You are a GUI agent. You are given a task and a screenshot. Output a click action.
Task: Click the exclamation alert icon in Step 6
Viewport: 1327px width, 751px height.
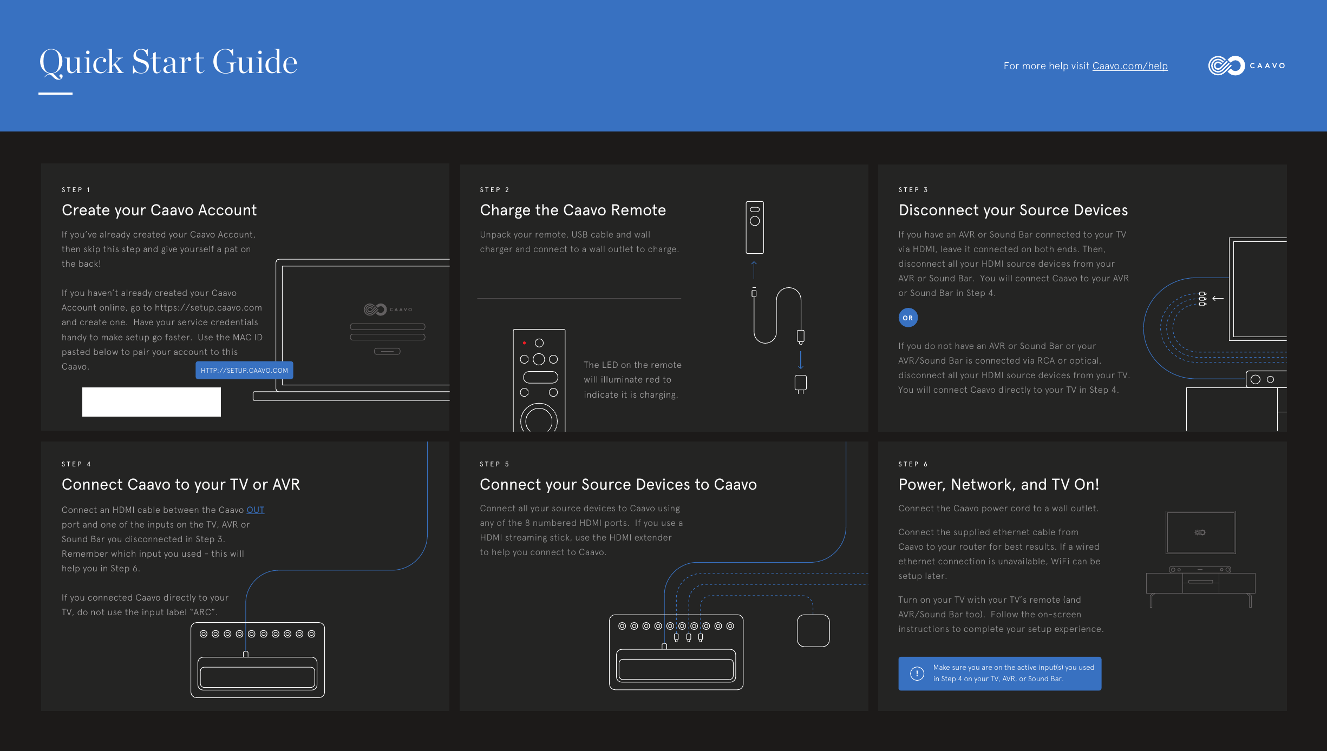click(x=917, y=674)
